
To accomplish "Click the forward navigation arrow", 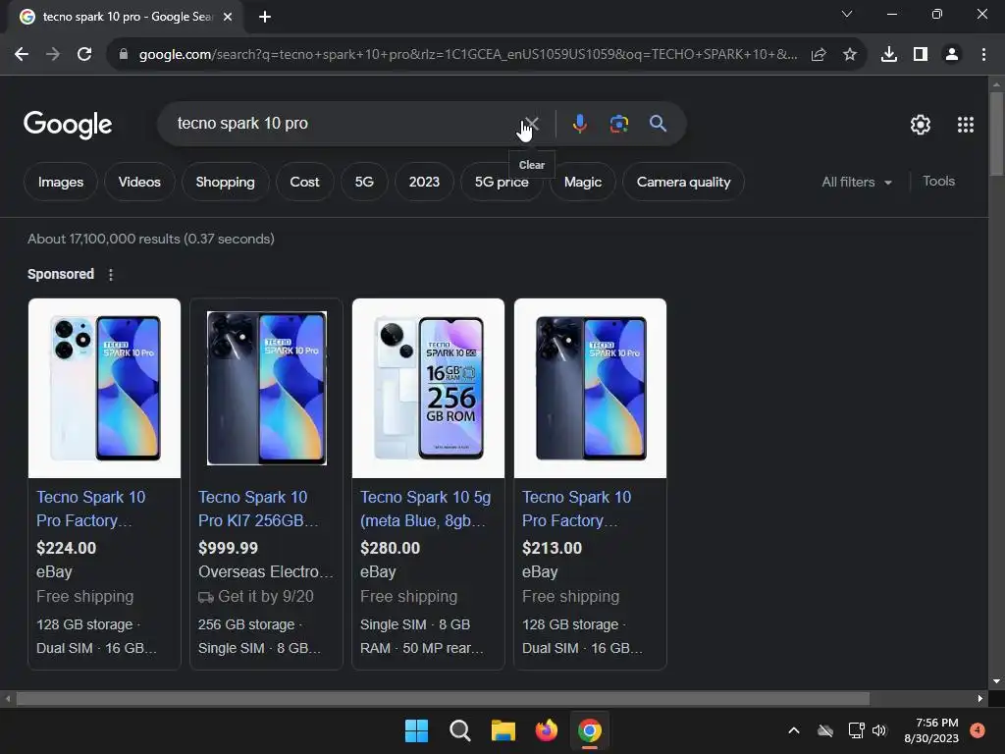I will click(53, 55).
